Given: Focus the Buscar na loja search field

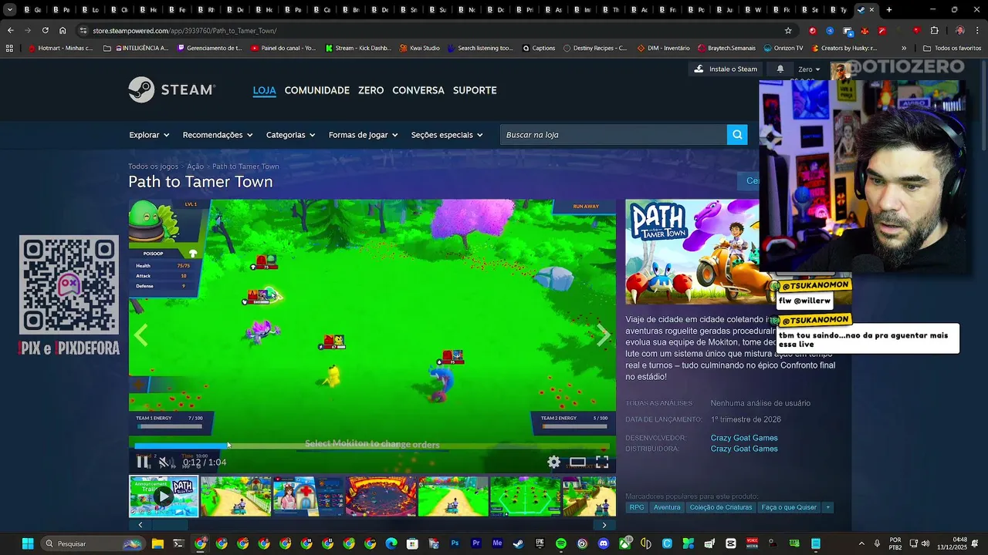Looking at the screenshot, I should point(614,135).
